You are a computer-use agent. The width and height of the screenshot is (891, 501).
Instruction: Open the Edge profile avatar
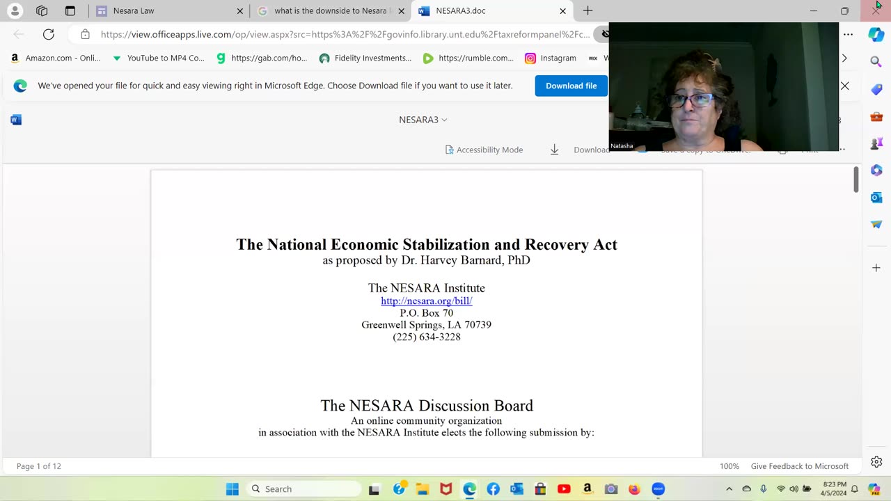(15, 10)
